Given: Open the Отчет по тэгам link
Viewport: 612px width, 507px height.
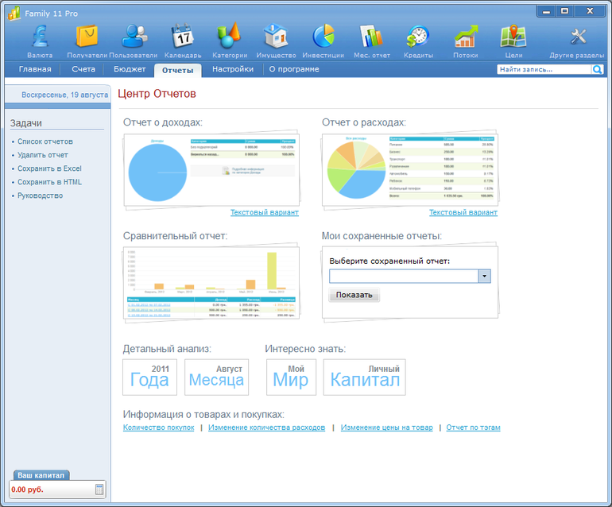Looking at the screenshot, I should click(x=473, y=428).
